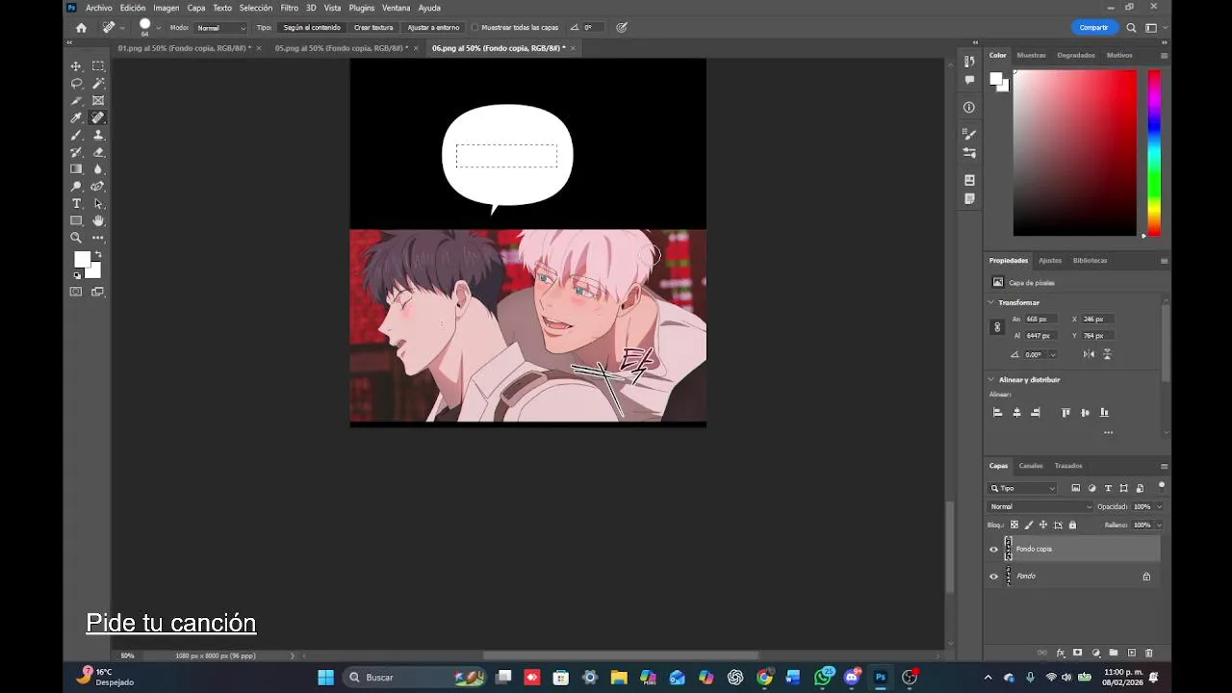This screenshot has width=1232, height=693.
Task: Select the Frame tool
Action: (x=98, y=101)
